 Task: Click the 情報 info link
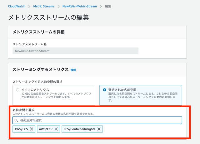(x=73, y=70)
